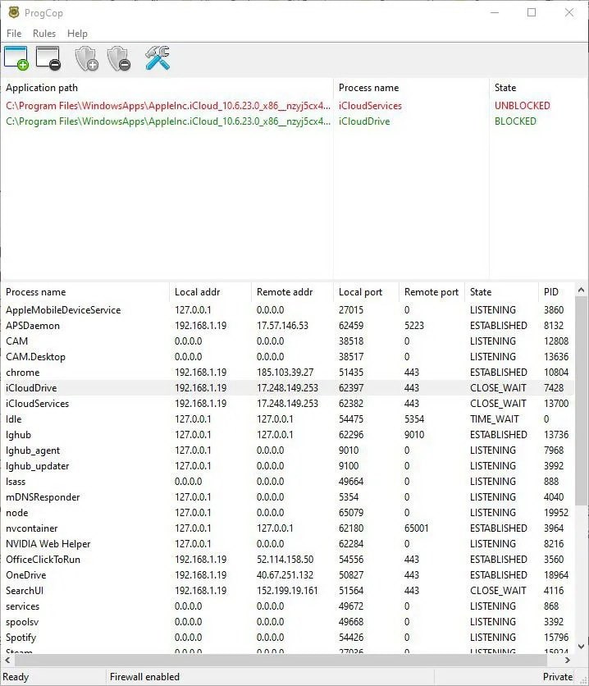
Task: Open the File menu
Action: click(14, 34)
